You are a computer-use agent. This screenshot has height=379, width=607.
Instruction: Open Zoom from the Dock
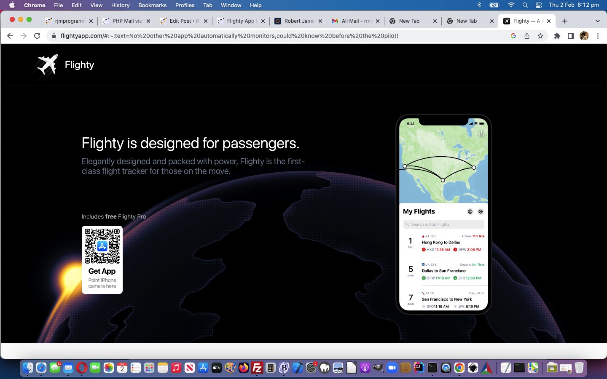tap(392, 368)
